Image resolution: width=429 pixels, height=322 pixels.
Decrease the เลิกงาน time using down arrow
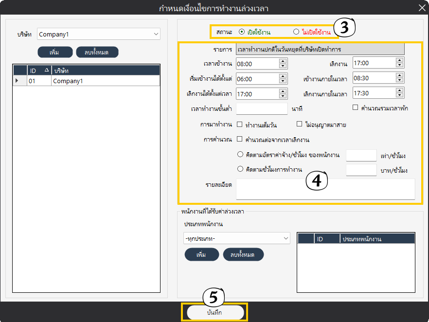point(399,65)
